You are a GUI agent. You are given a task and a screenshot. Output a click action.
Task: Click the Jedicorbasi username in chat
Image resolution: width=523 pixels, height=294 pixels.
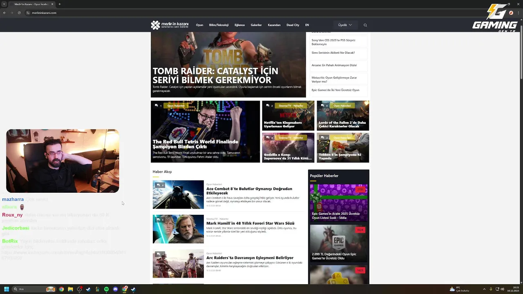pos(16,228)
